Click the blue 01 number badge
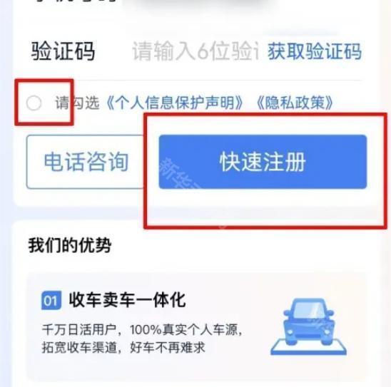This screenshot has height=387, width=391. (51, 300)
